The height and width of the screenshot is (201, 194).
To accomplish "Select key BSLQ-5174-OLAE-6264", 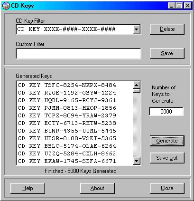I will click(x=74, y=146).
